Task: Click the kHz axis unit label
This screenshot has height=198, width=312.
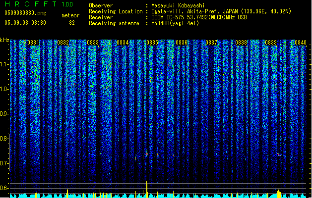Action: 4,40
